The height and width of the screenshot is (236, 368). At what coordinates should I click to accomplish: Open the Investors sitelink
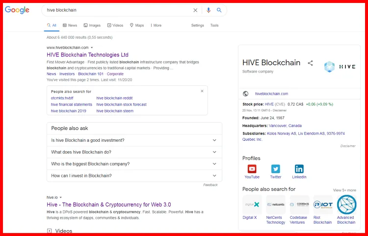click(67, 74)
